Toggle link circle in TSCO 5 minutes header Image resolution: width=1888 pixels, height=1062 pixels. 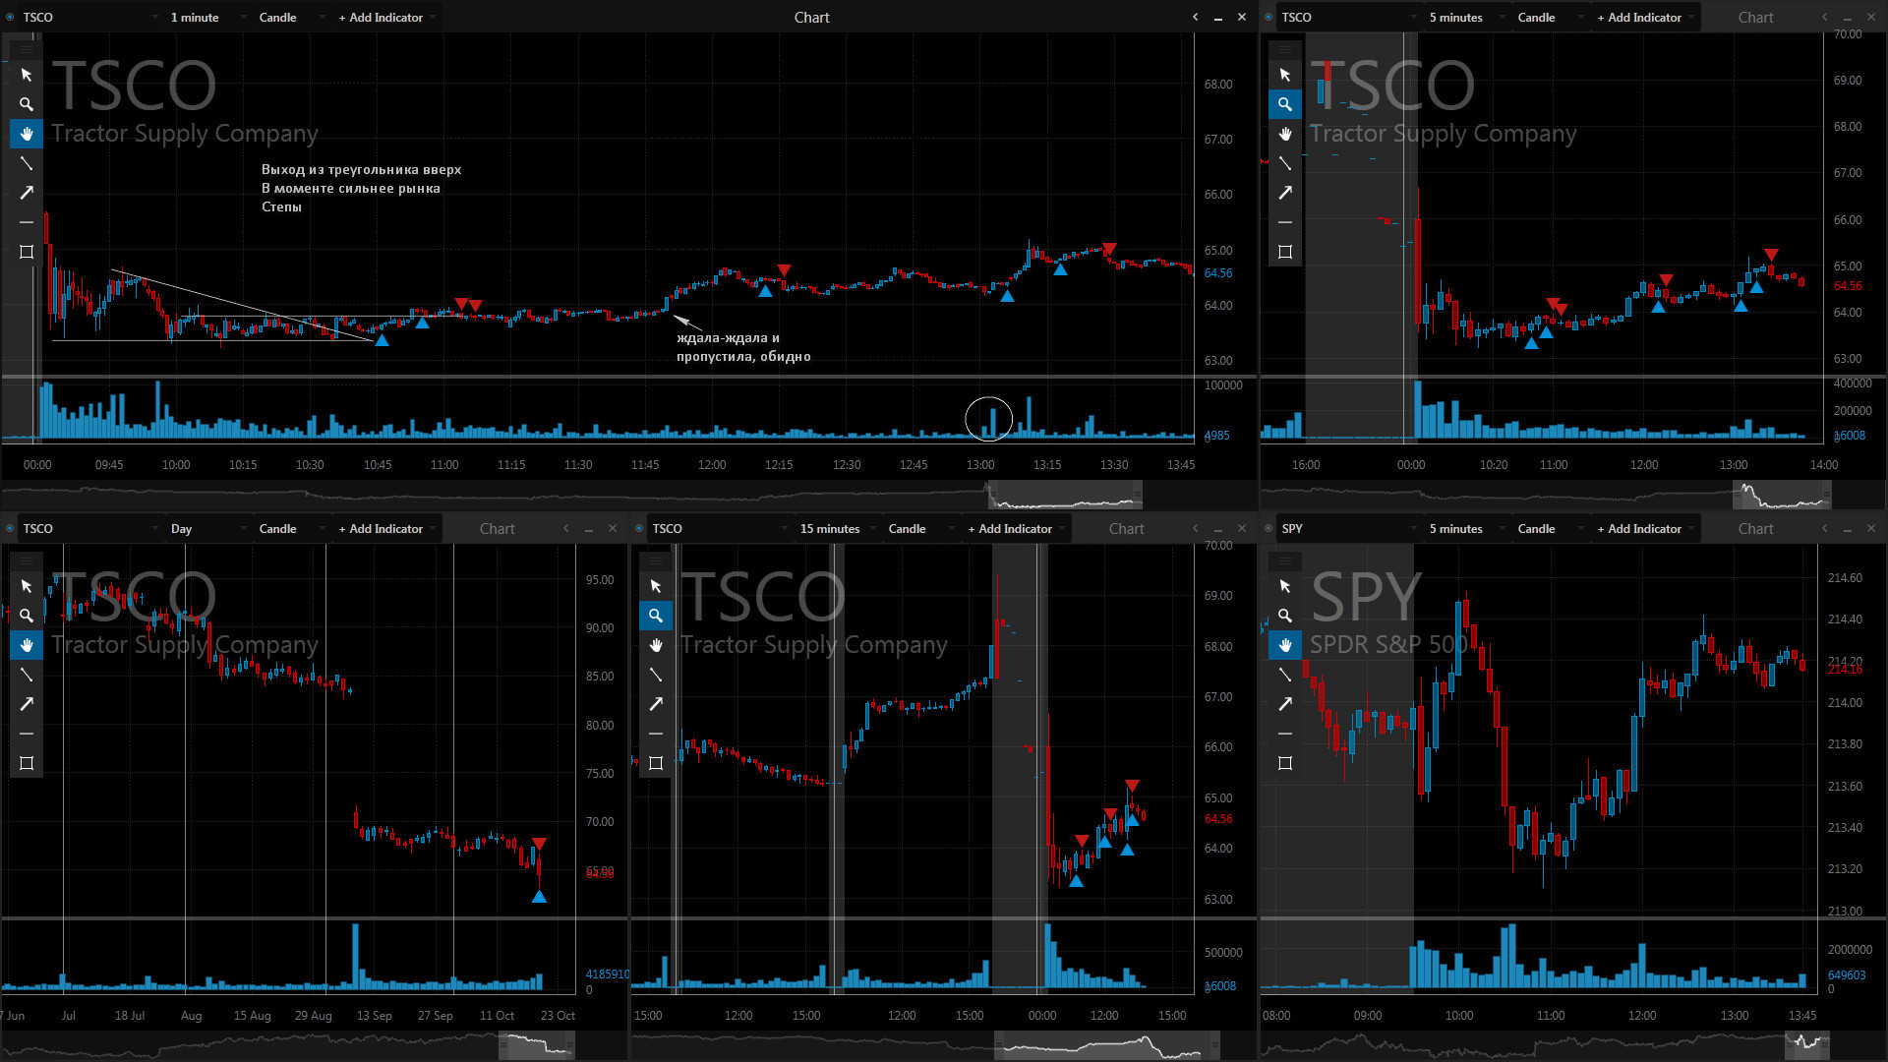click(x=1268, y=17)
